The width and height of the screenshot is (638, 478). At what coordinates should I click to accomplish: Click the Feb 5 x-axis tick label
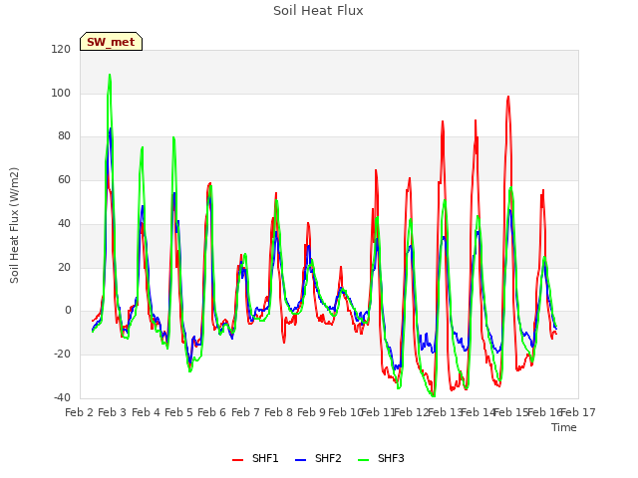coord(178,412)
